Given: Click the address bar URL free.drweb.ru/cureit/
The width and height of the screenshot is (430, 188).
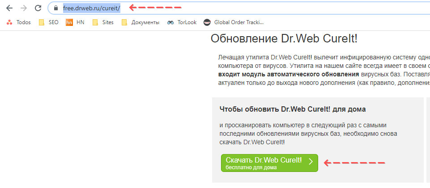Looking at the screenshot, I should [92, 8].
